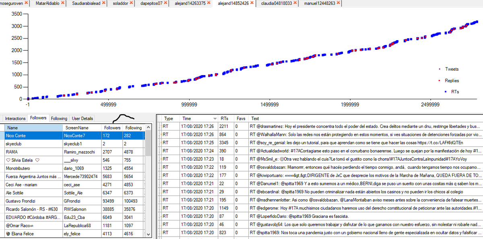The image size is (483, 239).
Task: Switch to the Saudiarabialead tab
Action: 86,3
